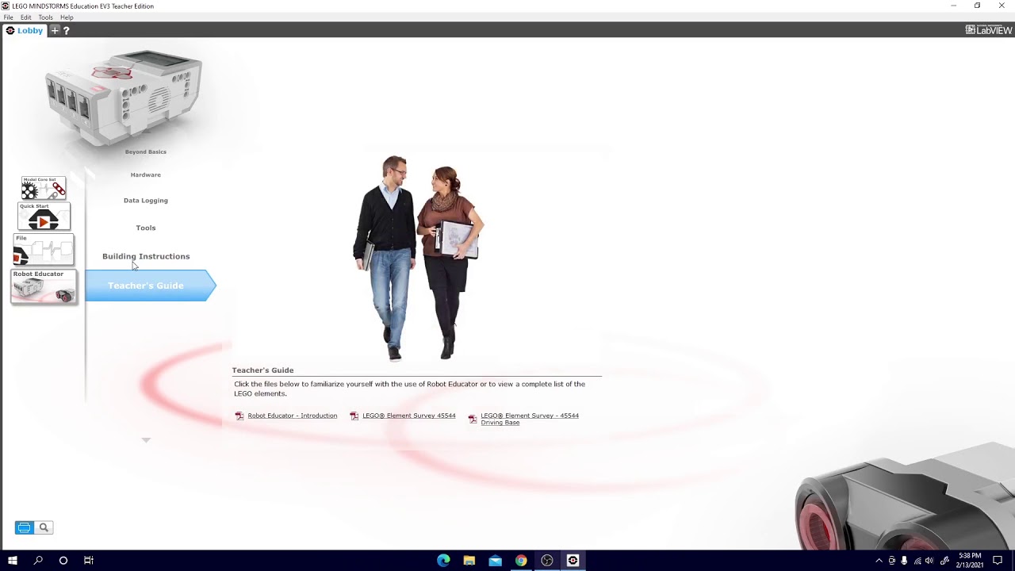1015x571 pixels.
Task: Open the question mark help icon
Action: pos(66,30)
